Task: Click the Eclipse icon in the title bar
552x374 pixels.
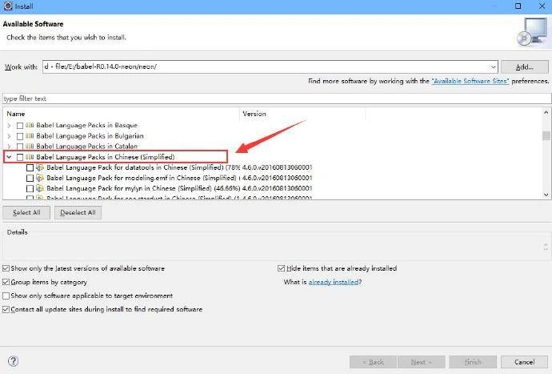Action: [8, 6]
